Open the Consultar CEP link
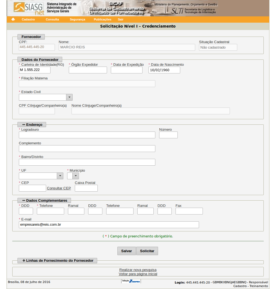 point(59,188)
